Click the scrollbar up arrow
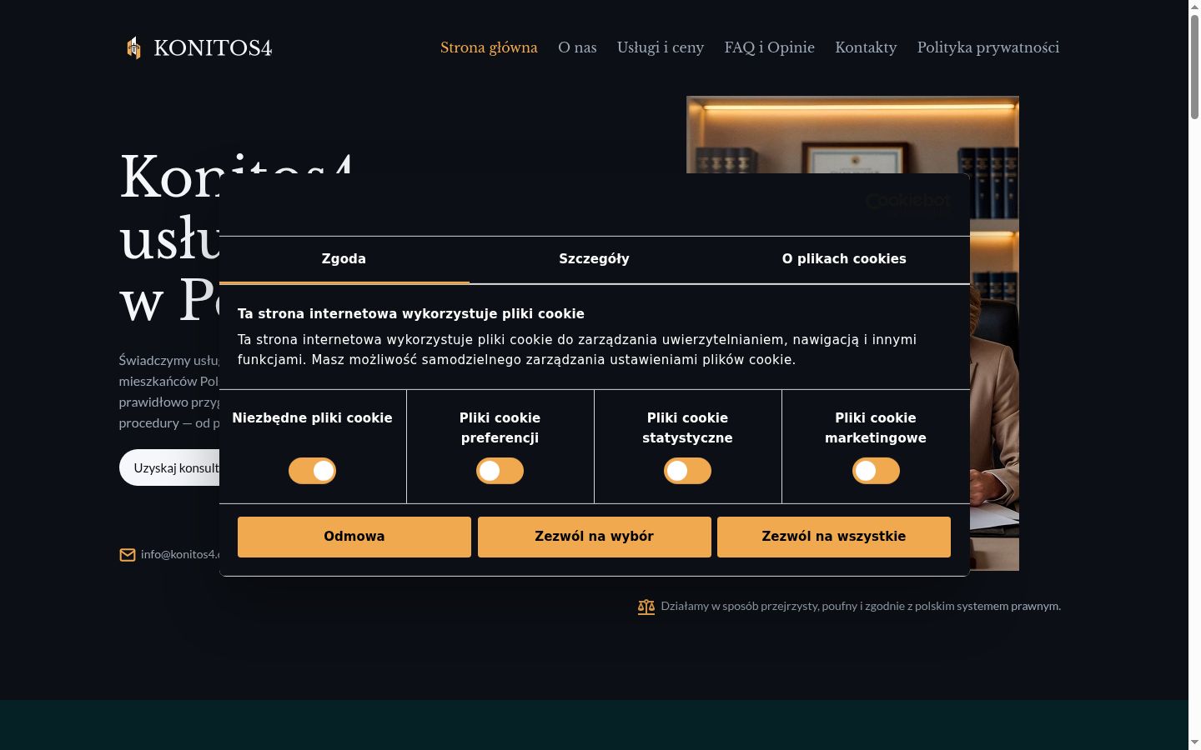 click(x=1194, y=7)
